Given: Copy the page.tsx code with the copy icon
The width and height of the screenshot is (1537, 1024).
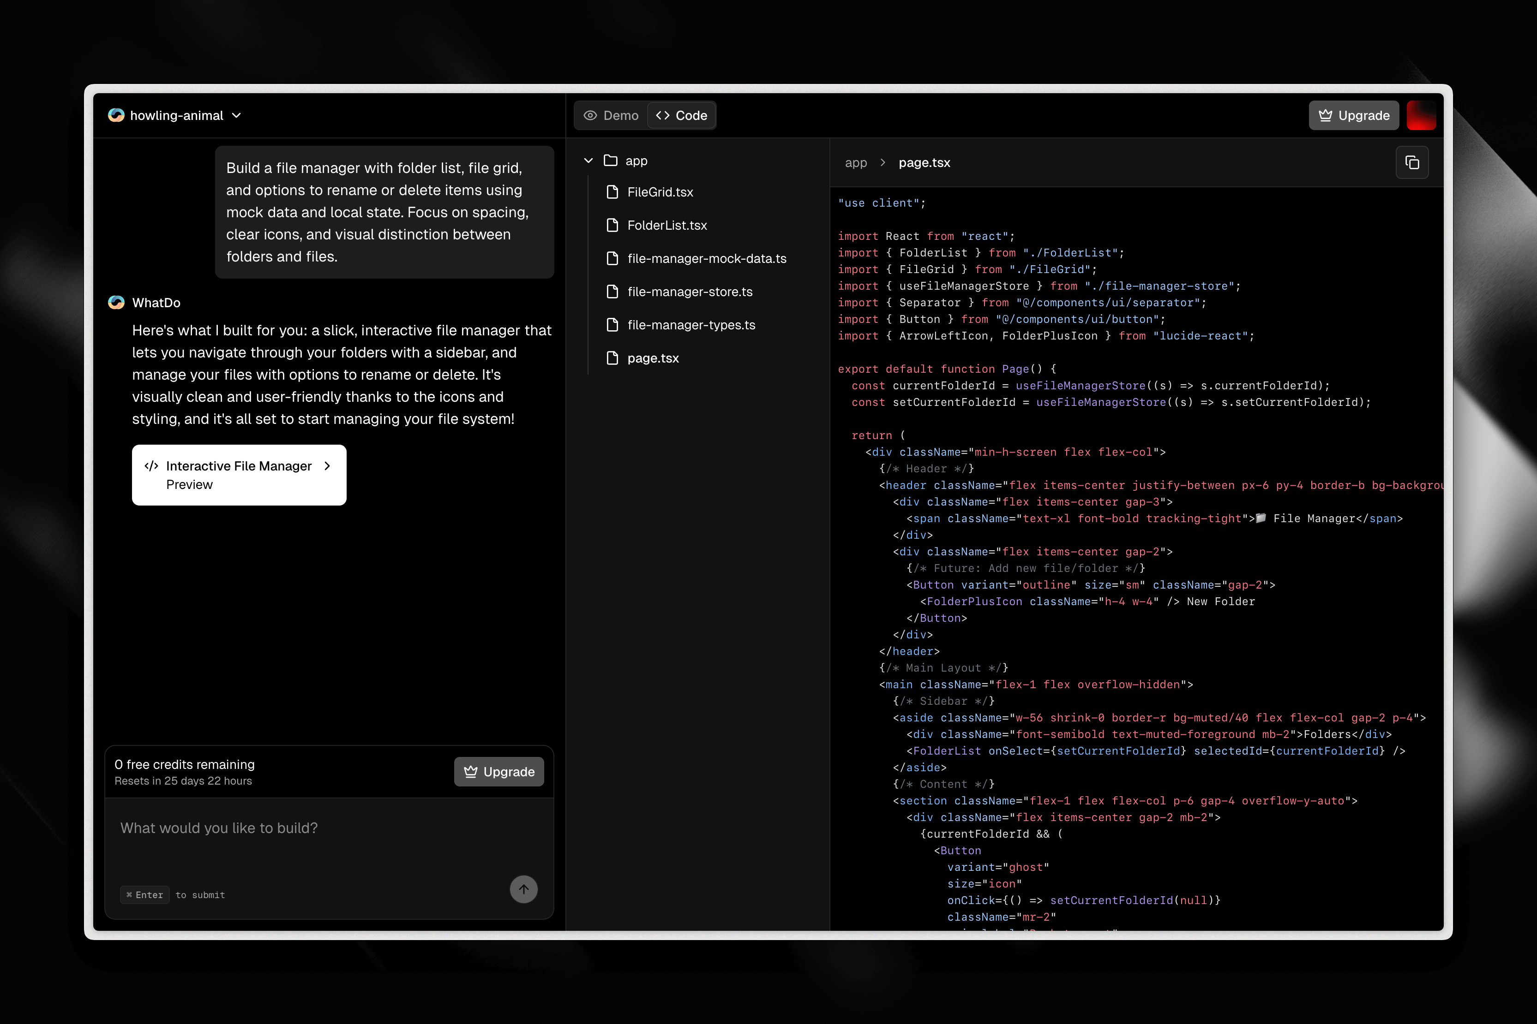Looking at the screenshot, I should coord(1412,163).
